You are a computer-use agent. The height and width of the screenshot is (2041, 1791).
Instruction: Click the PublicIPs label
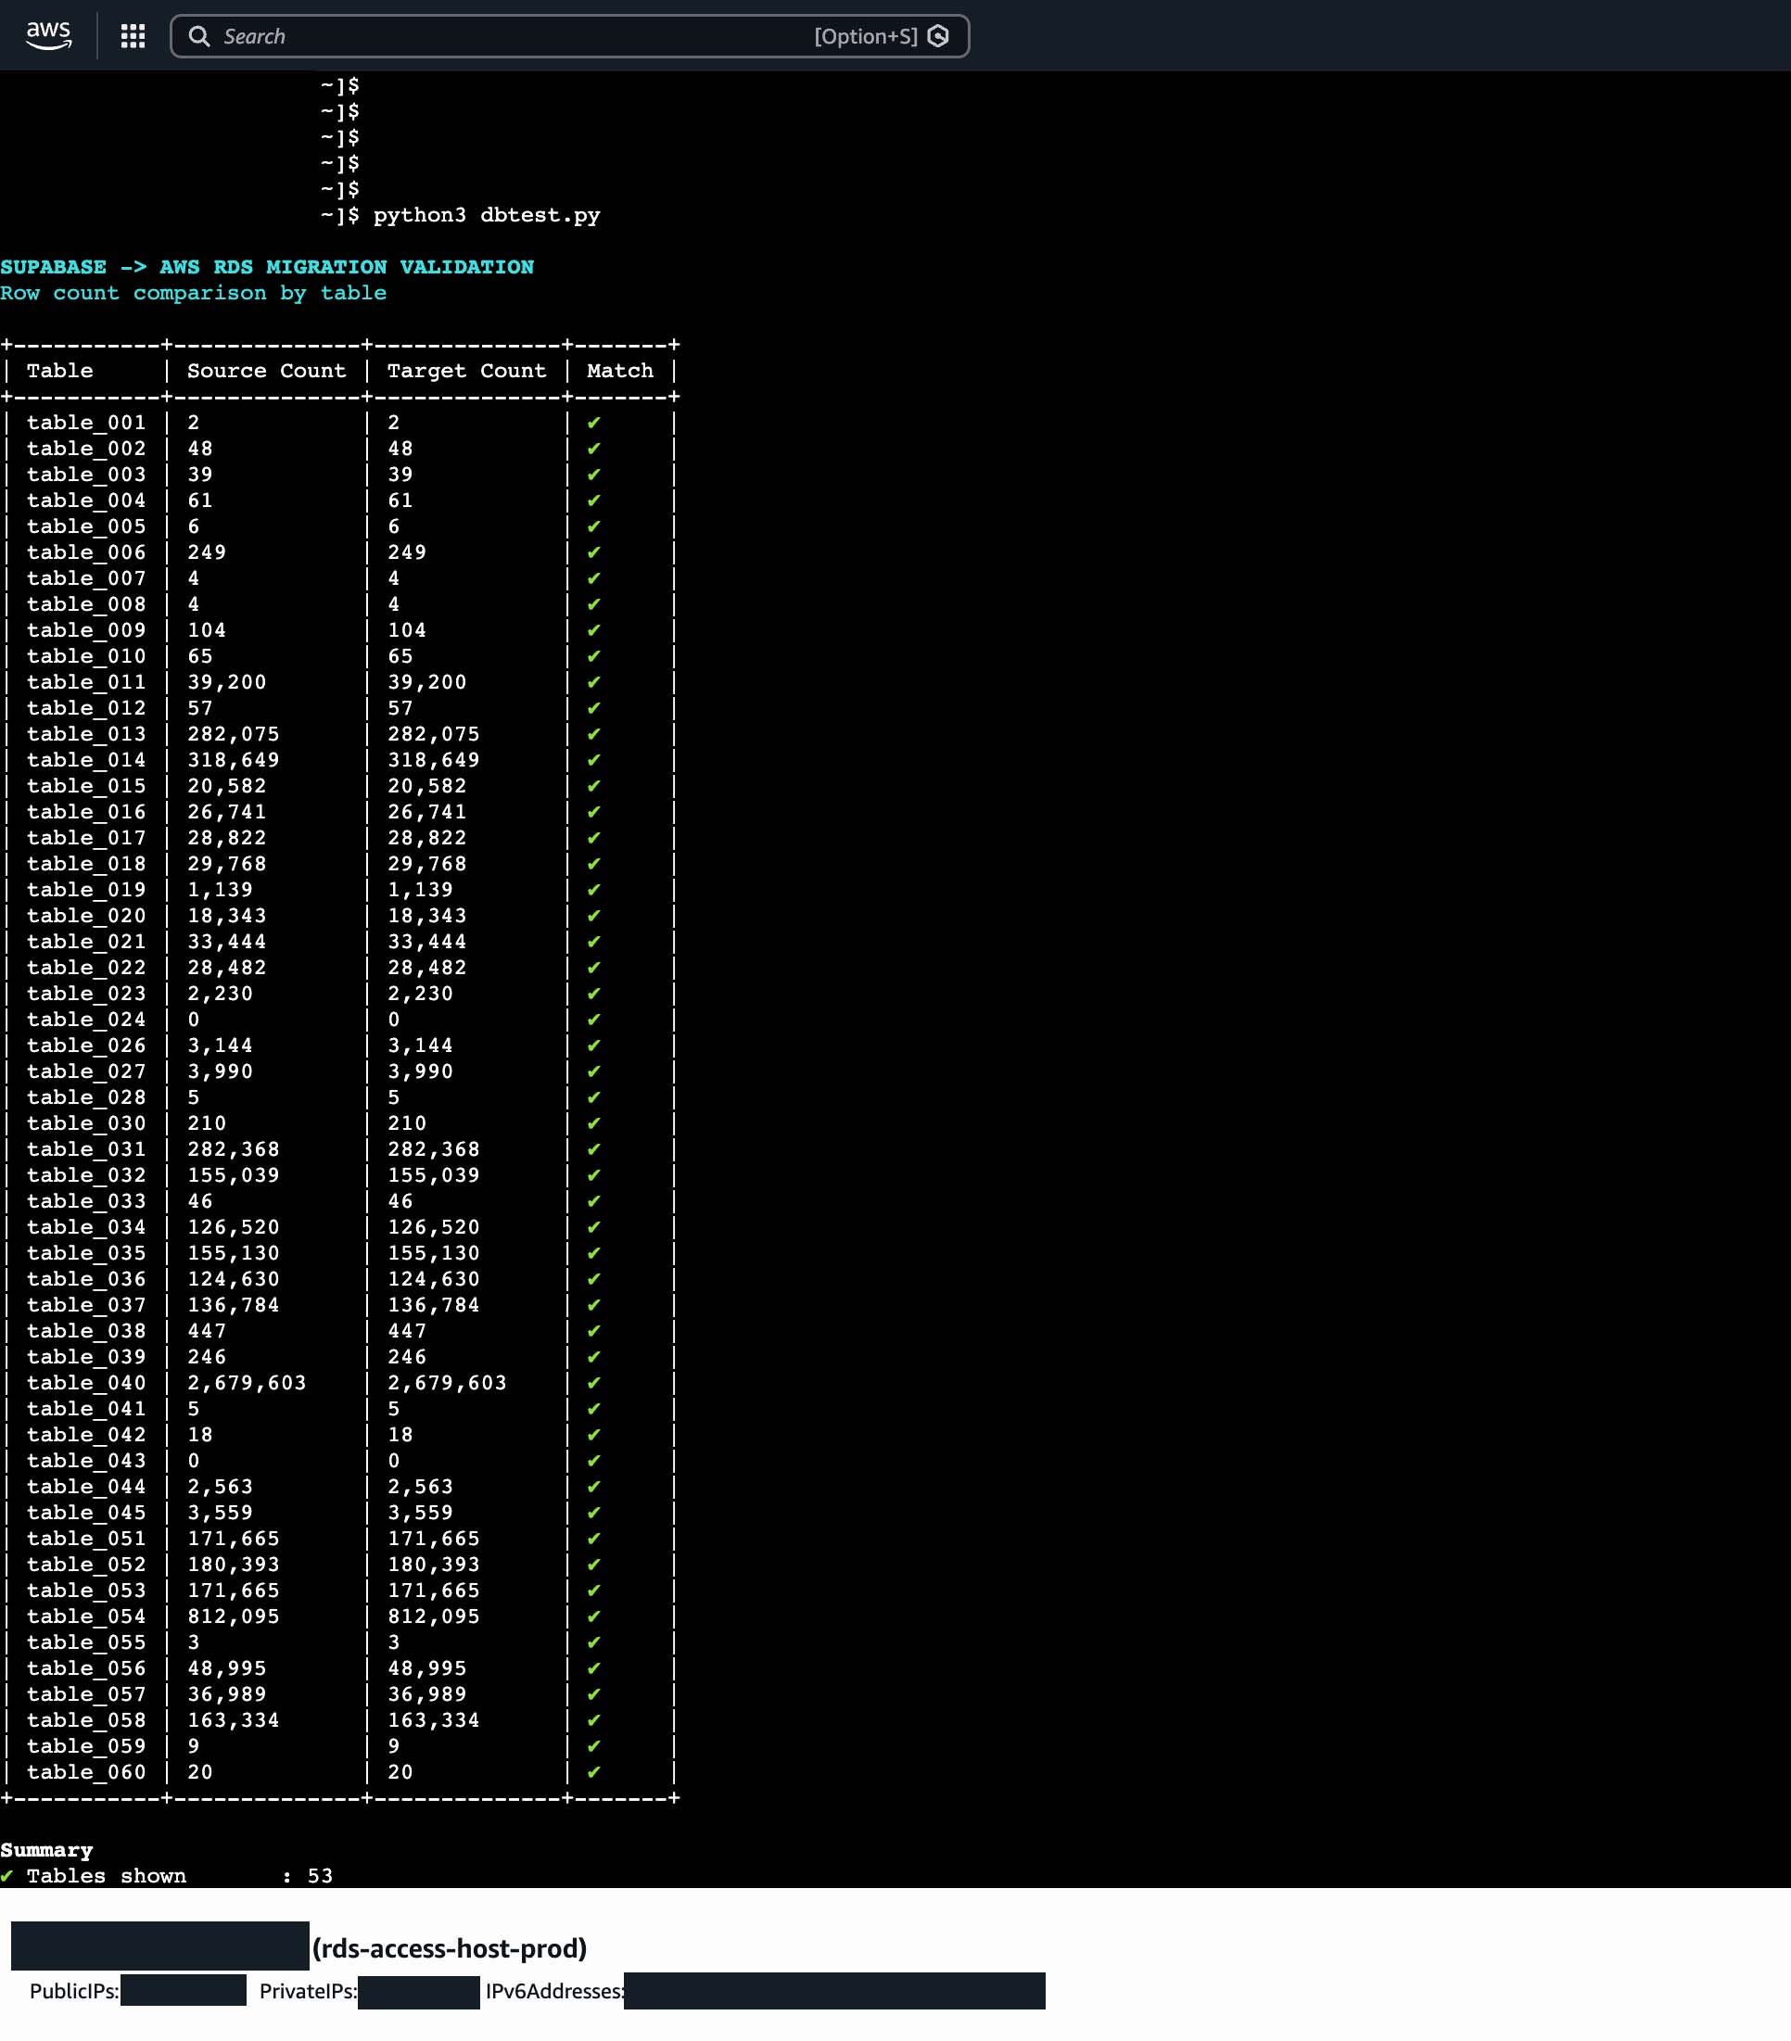74,1991
